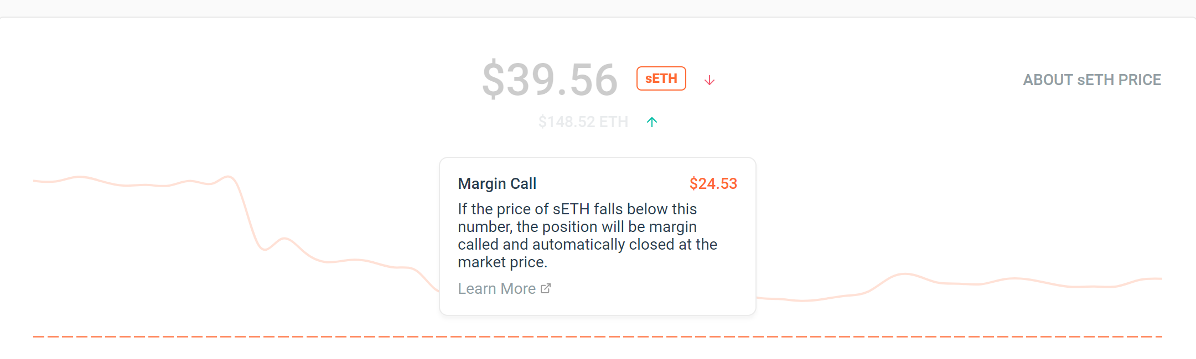Click the external link icon after Learn More

click(x=546, y=288)
